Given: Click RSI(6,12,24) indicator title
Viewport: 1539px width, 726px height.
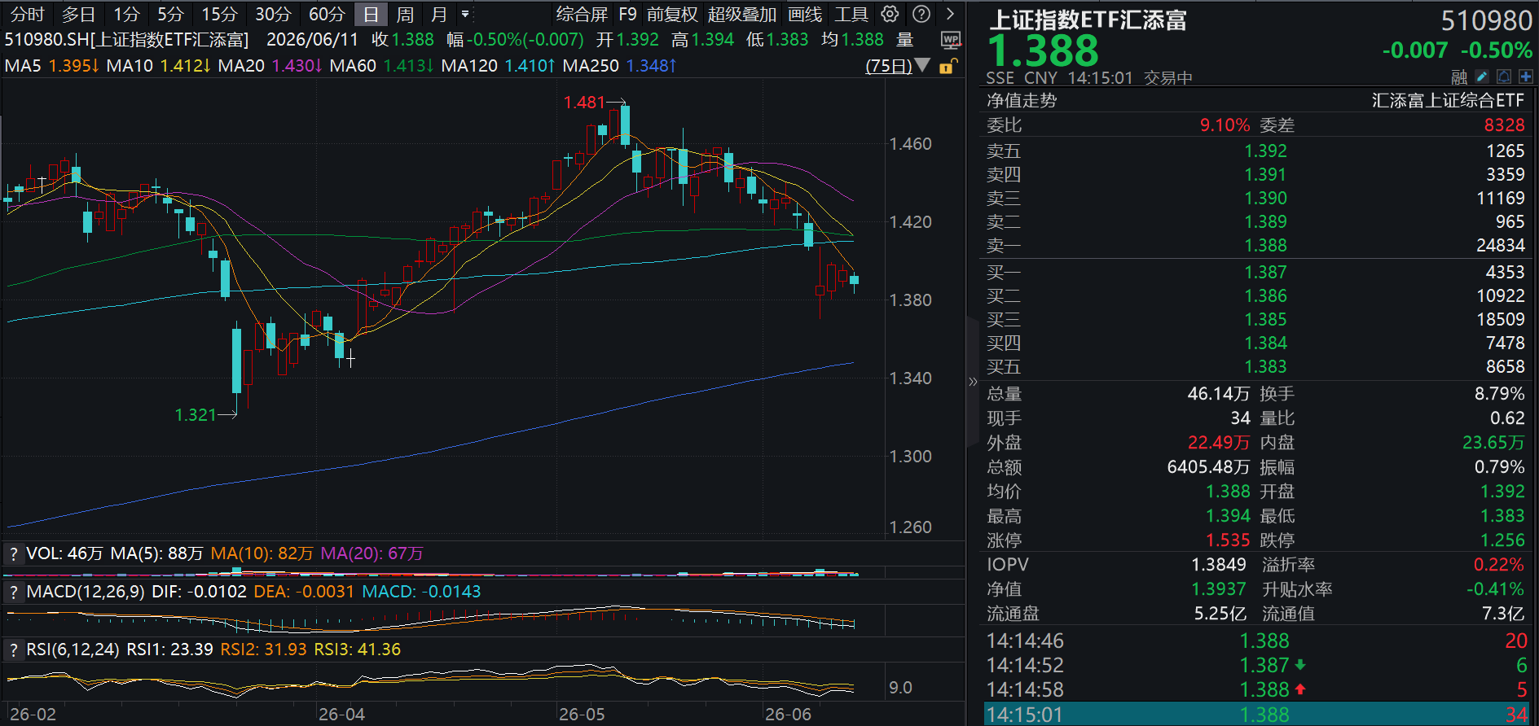Looking at the screenshot, I should click(73, 649).
